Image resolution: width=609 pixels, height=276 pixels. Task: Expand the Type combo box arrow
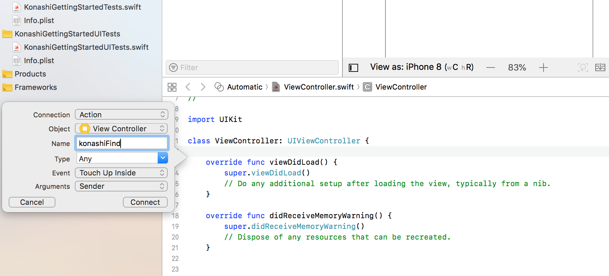pos(163,158)
